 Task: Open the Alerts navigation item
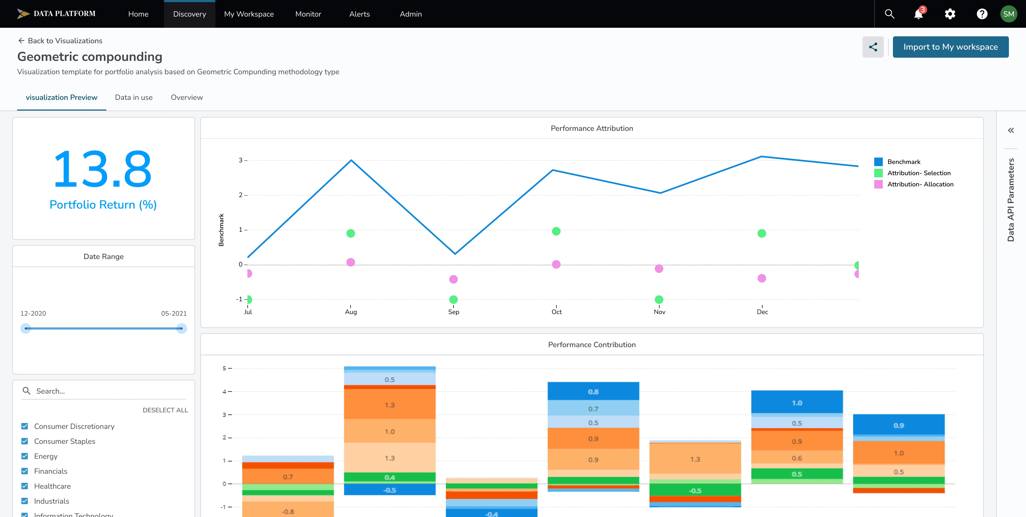(360, 14)
